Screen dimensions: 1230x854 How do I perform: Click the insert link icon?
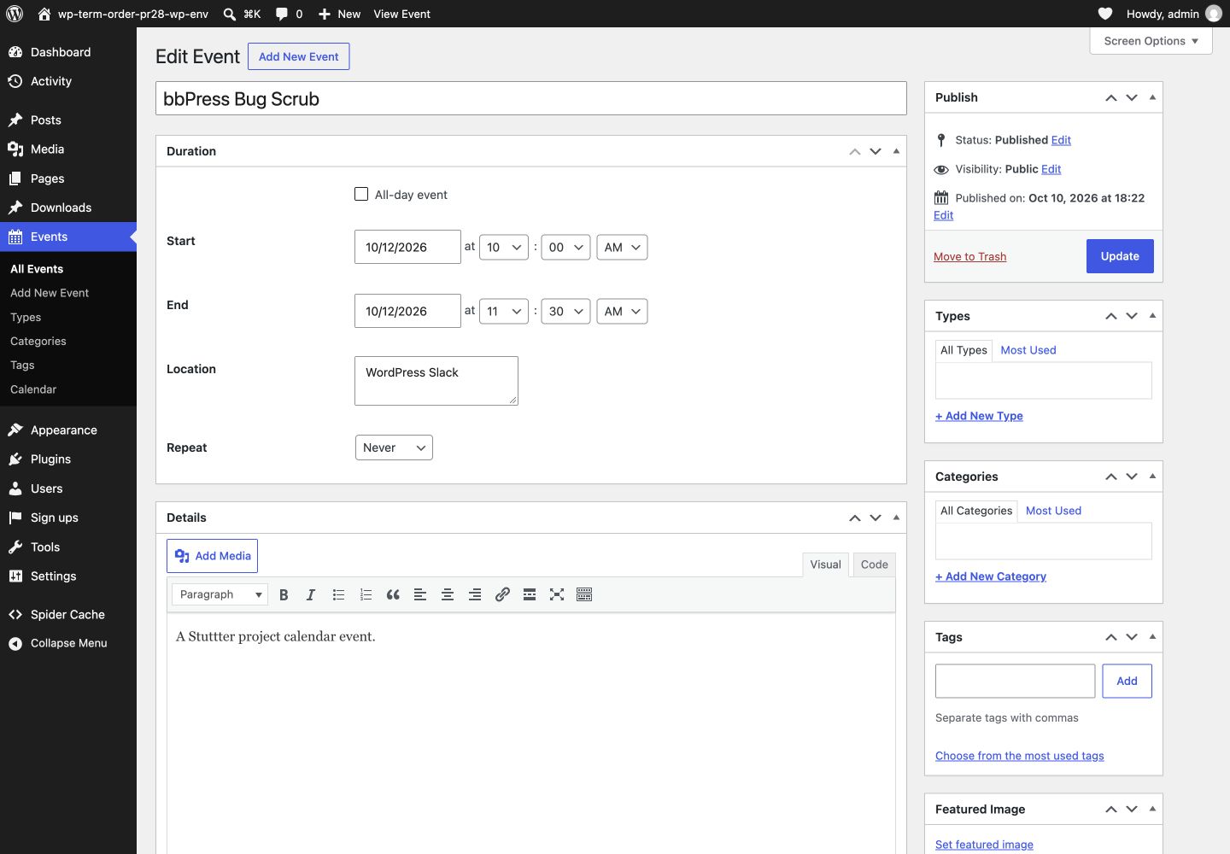502,594
